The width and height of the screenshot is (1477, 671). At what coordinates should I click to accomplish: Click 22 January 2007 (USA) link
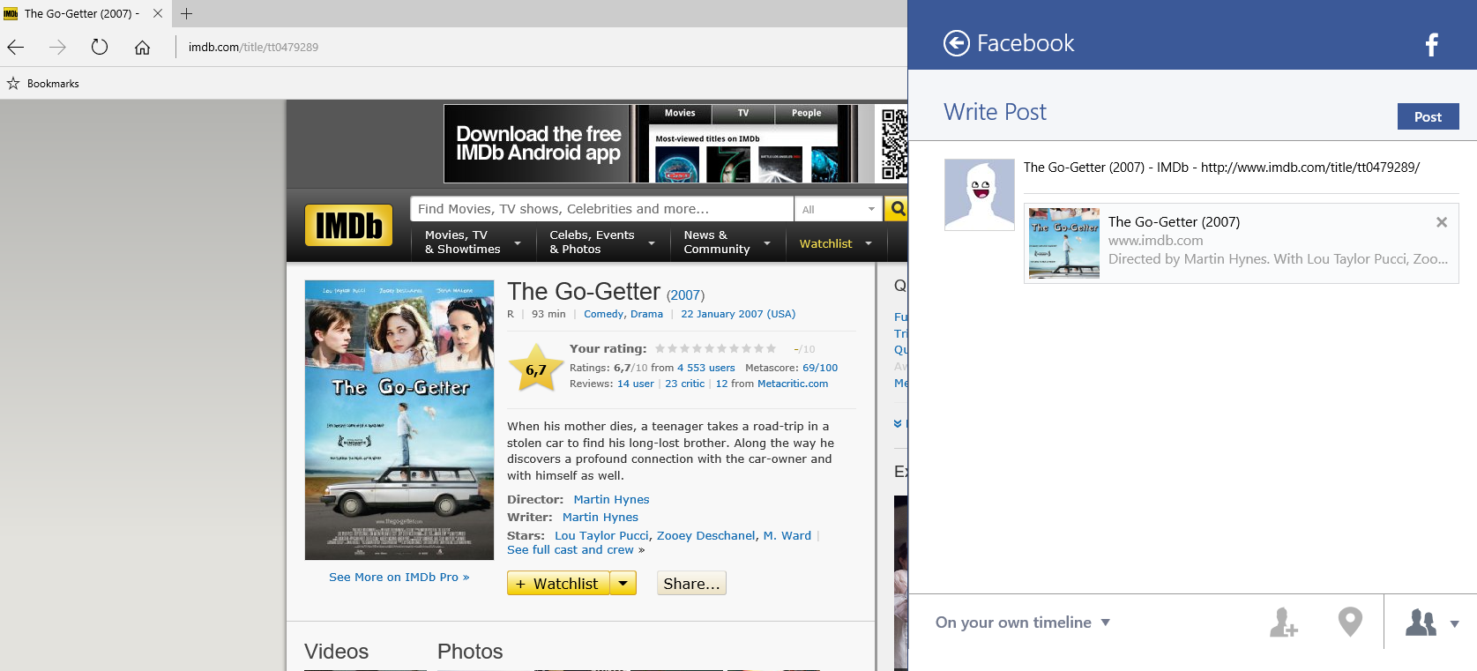pyautogui.click(x=738, y=314)
